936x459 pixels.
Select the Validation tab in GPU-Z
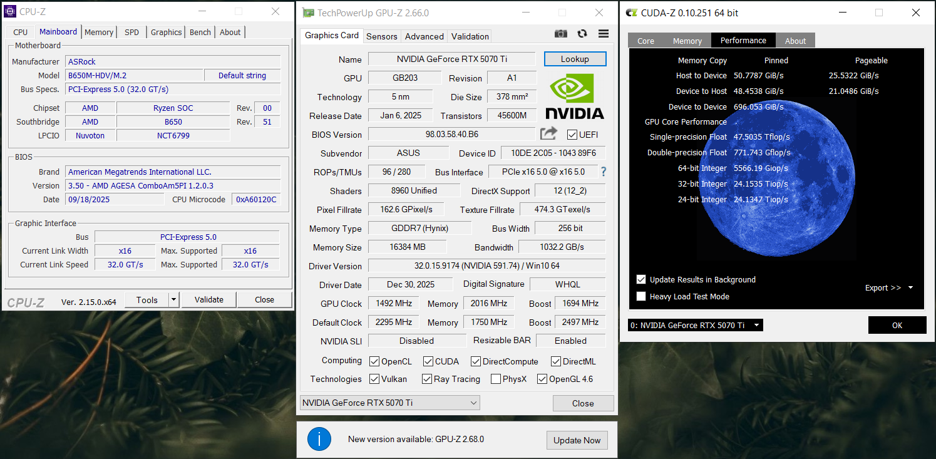(470, 36)
